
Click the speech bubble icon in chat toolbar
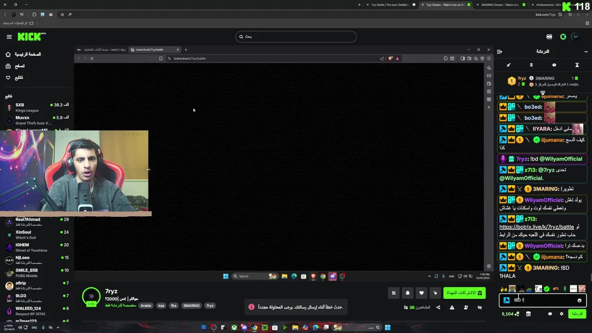tap(554, 65)
